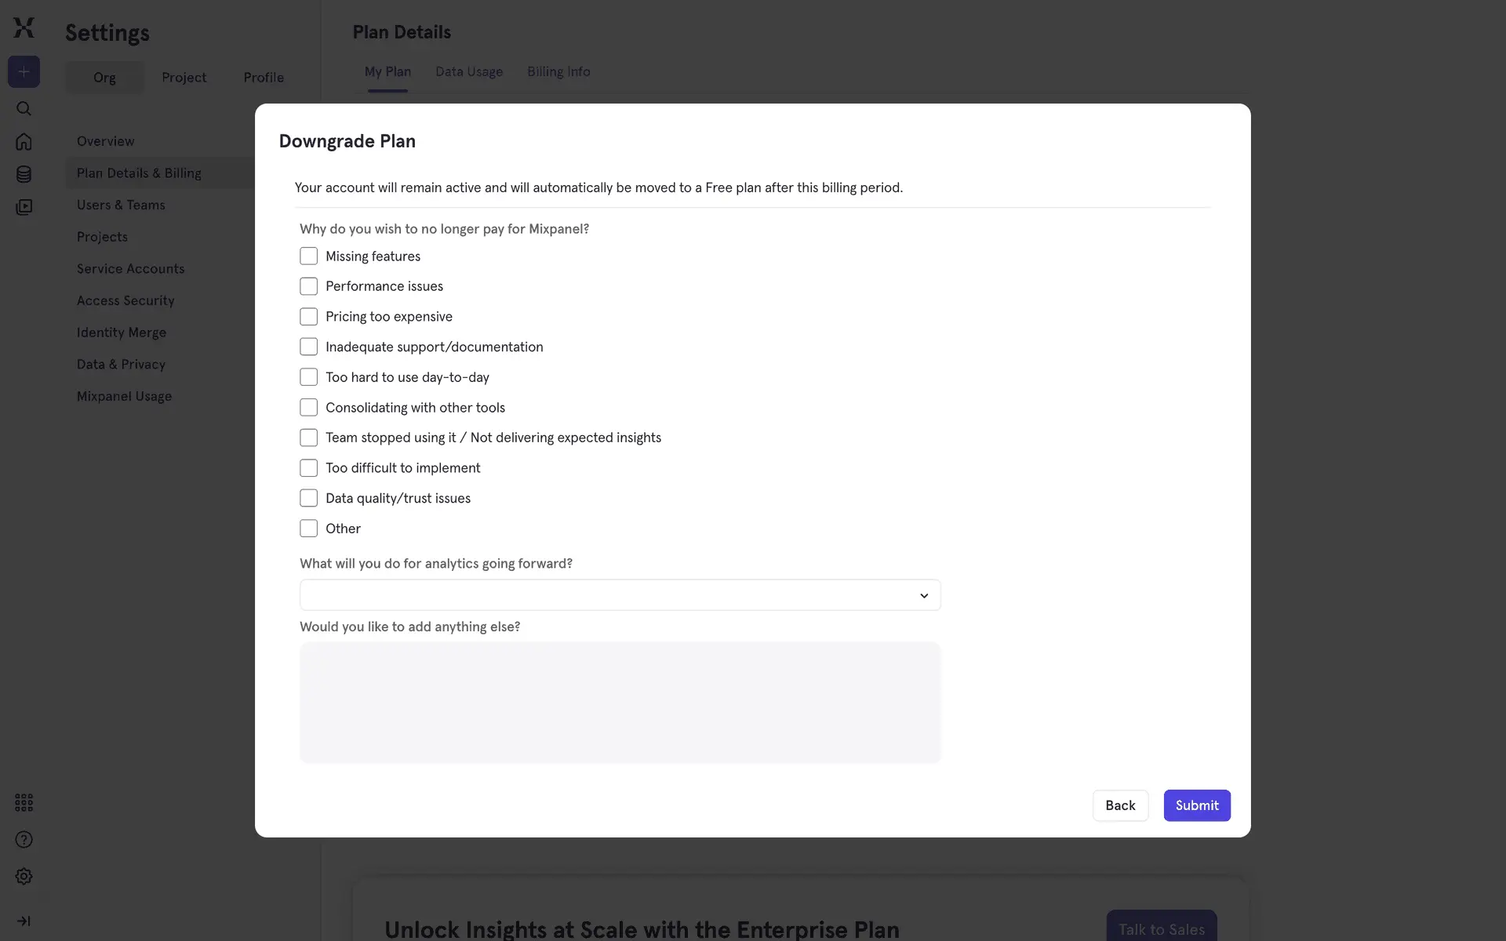1506x941 pixels.
Task: Open the Billing Info tab
Action: tap(558, 71)
